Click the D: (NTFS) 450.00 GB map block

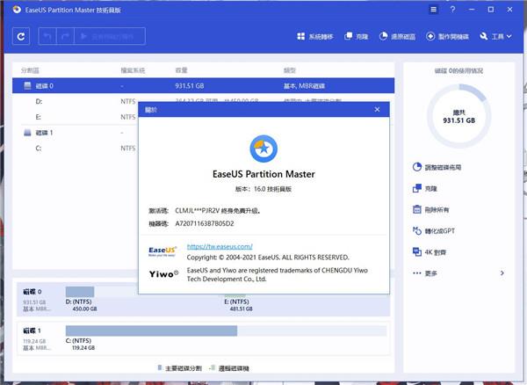(x=82, y=299)
